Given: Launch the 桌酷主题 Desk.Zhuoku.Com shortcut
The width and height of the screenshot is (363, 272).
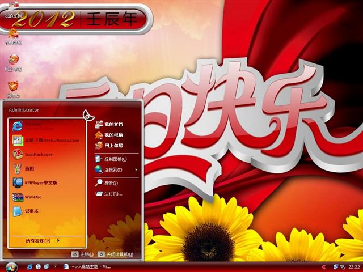Looking at the screenshot, I should pos(48,141).
